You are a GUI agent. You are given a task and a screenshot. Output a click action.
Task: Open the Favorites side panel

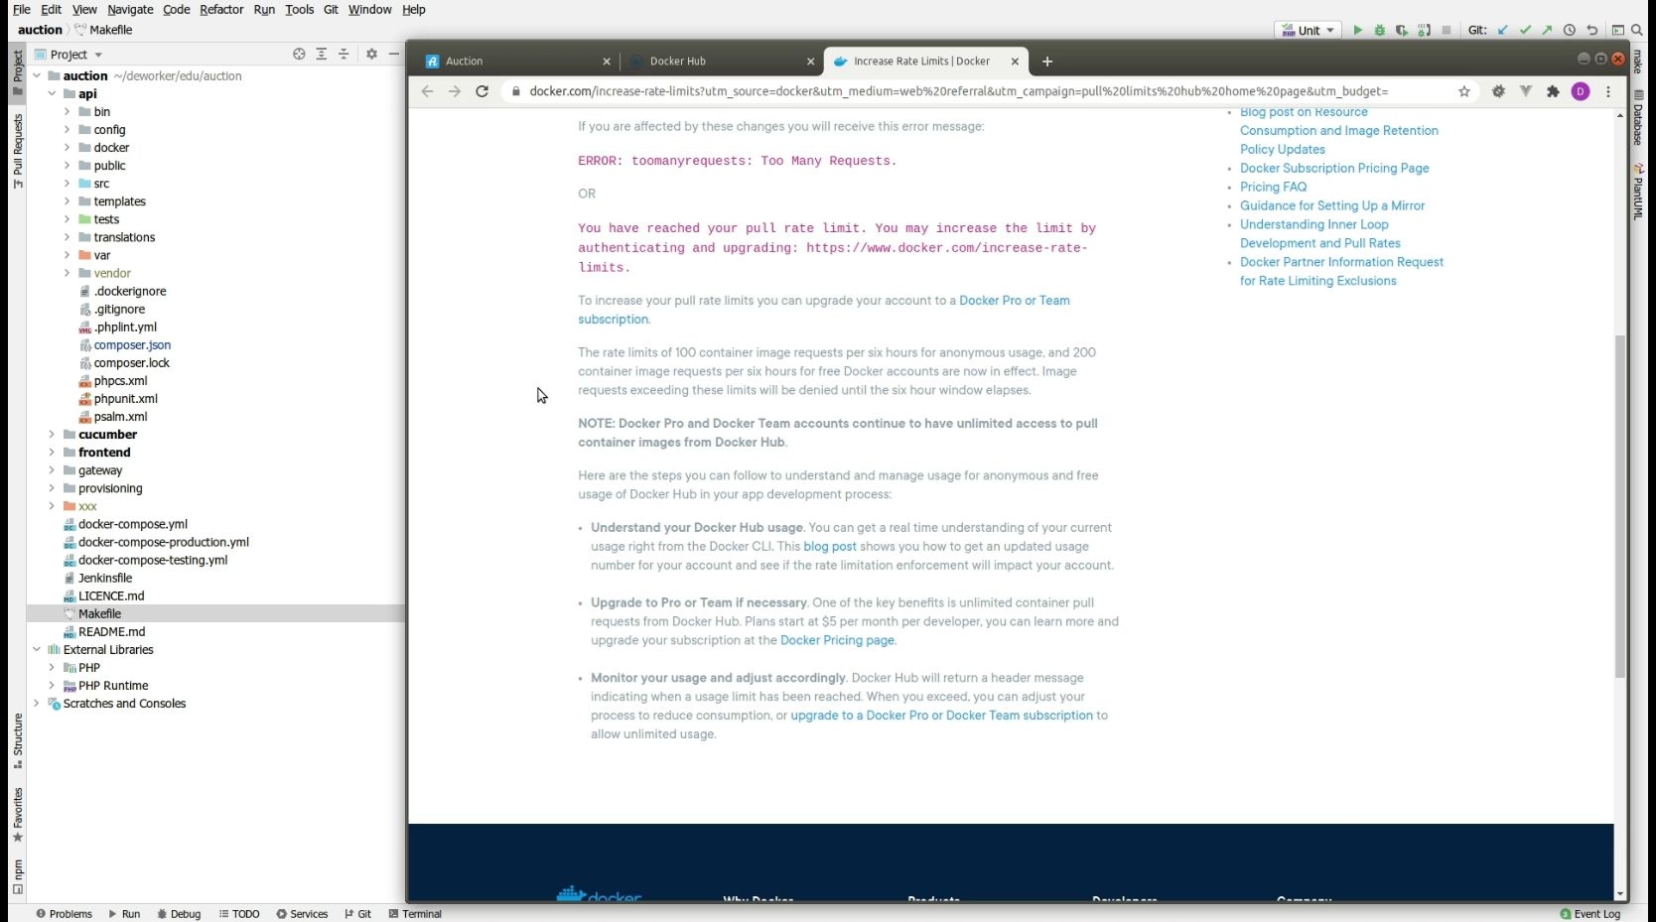point(18,815)
